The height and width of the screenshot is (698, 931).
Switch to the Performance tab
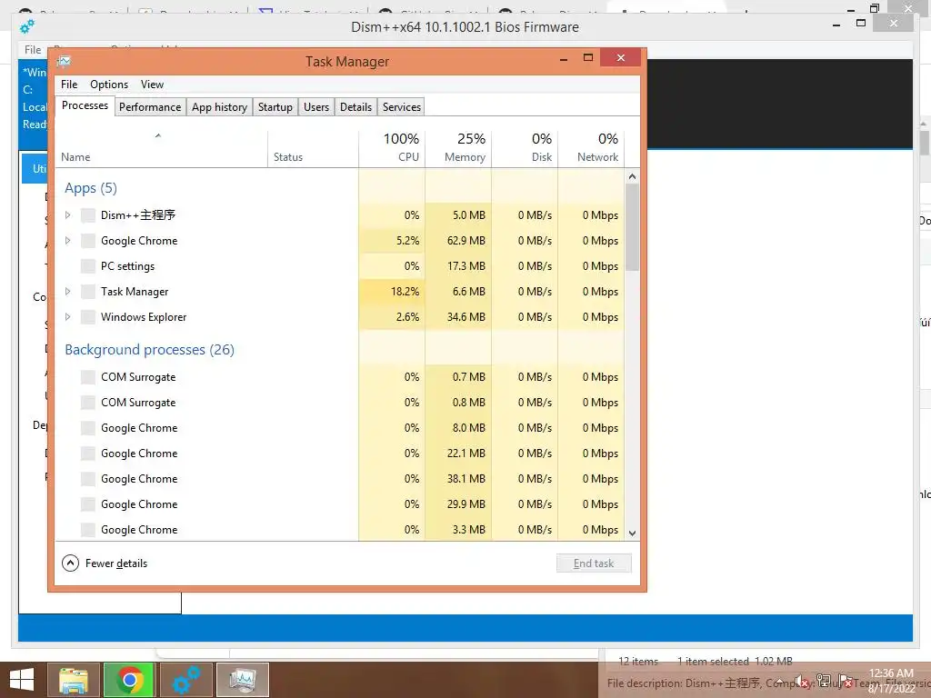150,107
